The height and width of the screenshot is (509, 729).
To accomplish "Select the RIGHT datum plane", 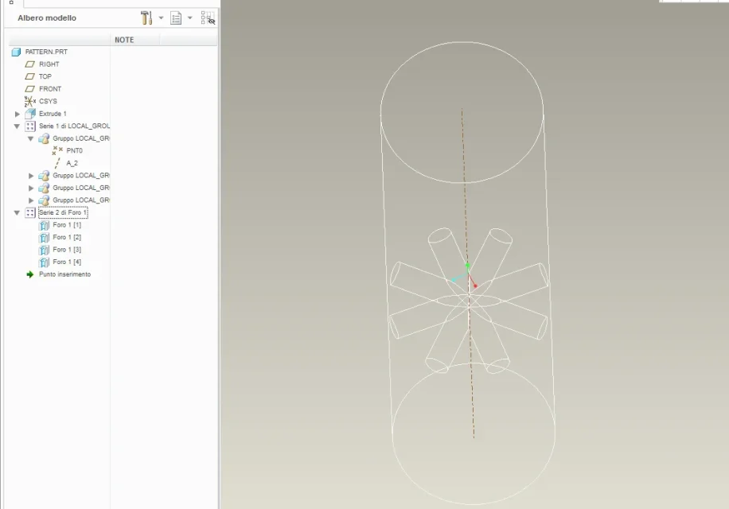I will click(x=49, y=64).
